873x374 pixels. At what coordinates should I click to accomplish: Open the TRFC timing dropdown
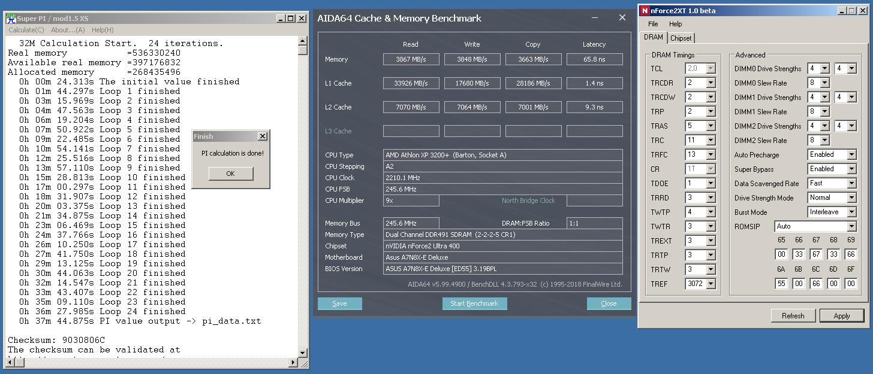click(x=711, y=155)
